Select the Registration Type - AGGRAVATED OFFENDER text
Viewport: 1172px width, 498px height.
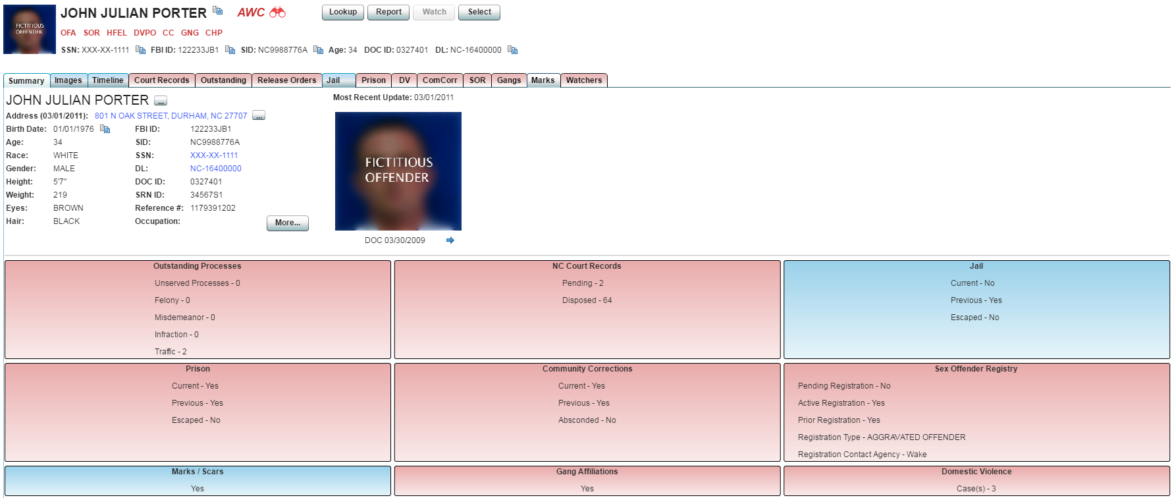coord(882,437)
